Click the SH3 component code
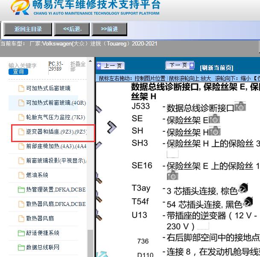260x257 pixels. tap(140, 143)
